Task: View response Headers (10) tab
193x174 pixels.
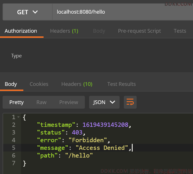Action: click(x=77, y=84)
